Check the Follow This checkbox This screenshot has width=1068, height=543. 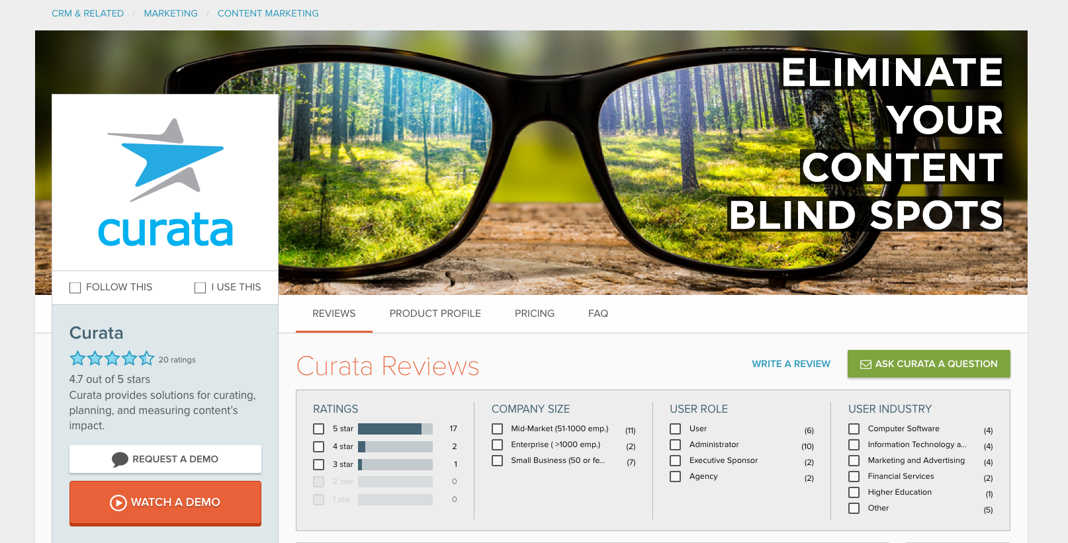(75, 288)
